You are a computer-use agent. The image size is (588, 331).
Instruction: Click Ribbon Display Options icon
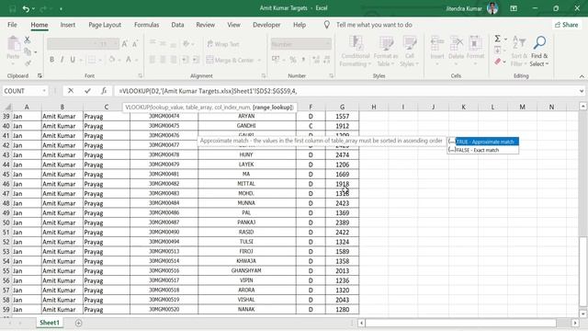click(514, 8)
